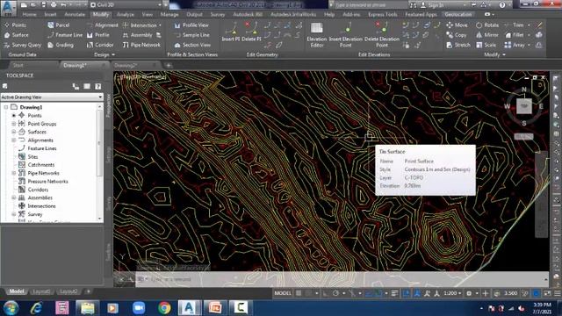Image resolution: width=562 pixels, height=316 pixels.
Task: Select the Copy tool in Modify panel
Action: (x=457, y=35)
